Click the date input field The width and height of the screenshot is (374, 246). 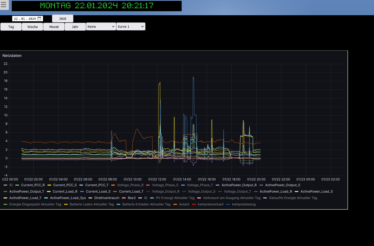tap(25, 19)
